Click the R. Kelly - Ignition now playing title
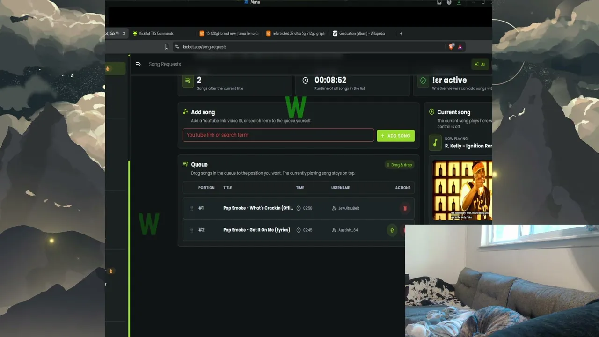Image resolution: width=599 pixels, height=337 pixels. click(x=468, y=146)
